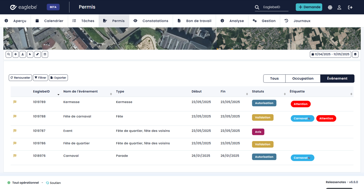Click the aerial map view
The image size is (364, 189).
coord(182,39)
